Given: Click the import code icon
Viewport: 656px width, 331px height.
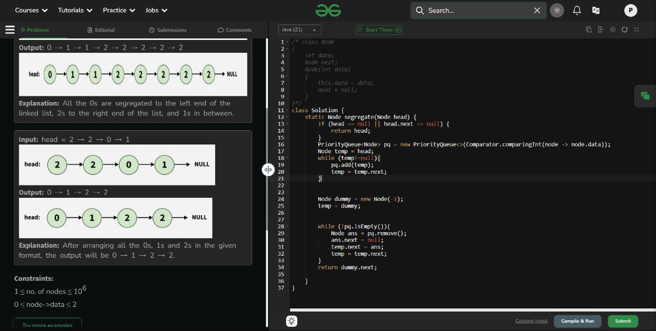Looking at the screenshot, I should [600, 29].
